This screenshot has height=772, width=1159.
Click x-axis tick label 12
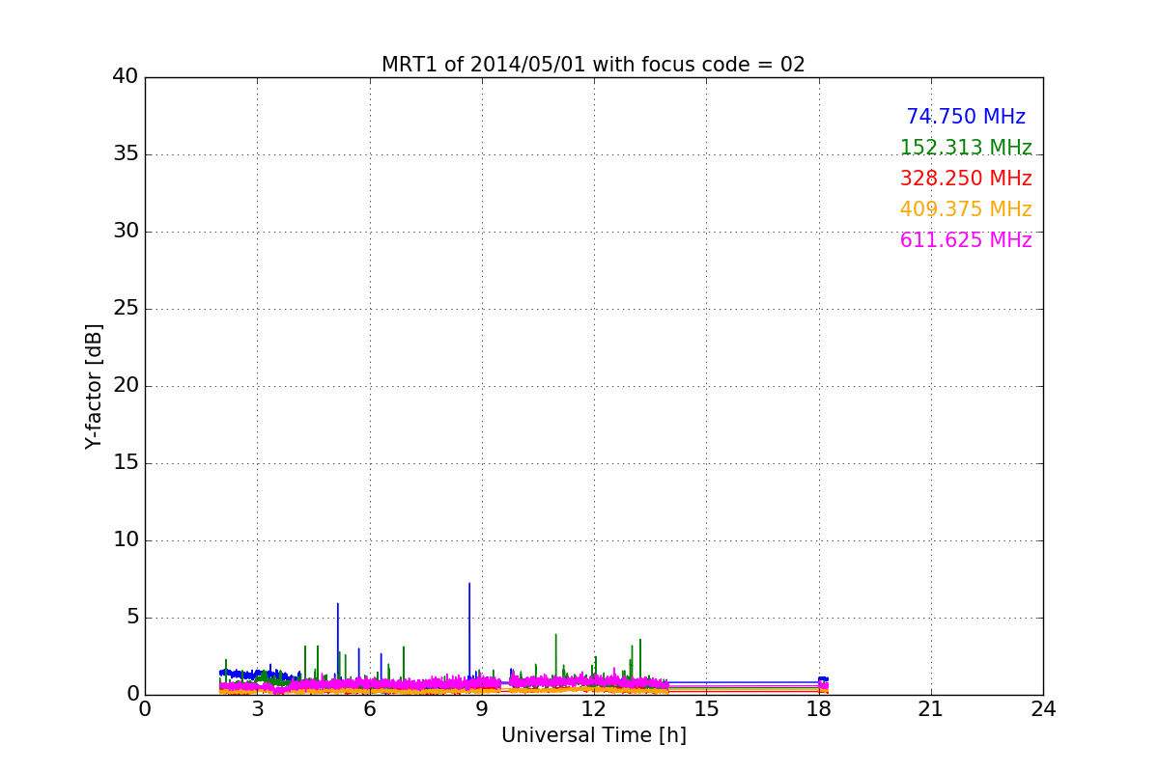(x=594, y=709)
